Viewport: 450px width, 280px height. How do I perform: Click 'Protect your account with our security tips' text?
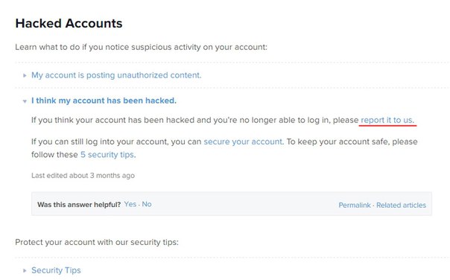(x=97, y=242)
